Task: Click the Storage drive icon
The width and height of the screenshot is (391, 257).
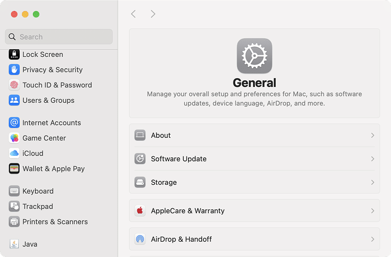Action: pos(140,182)
